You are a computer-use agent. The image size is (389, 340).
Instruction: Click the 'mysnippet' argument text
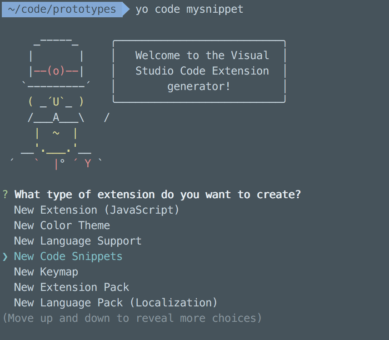click(x=214, y=9)
